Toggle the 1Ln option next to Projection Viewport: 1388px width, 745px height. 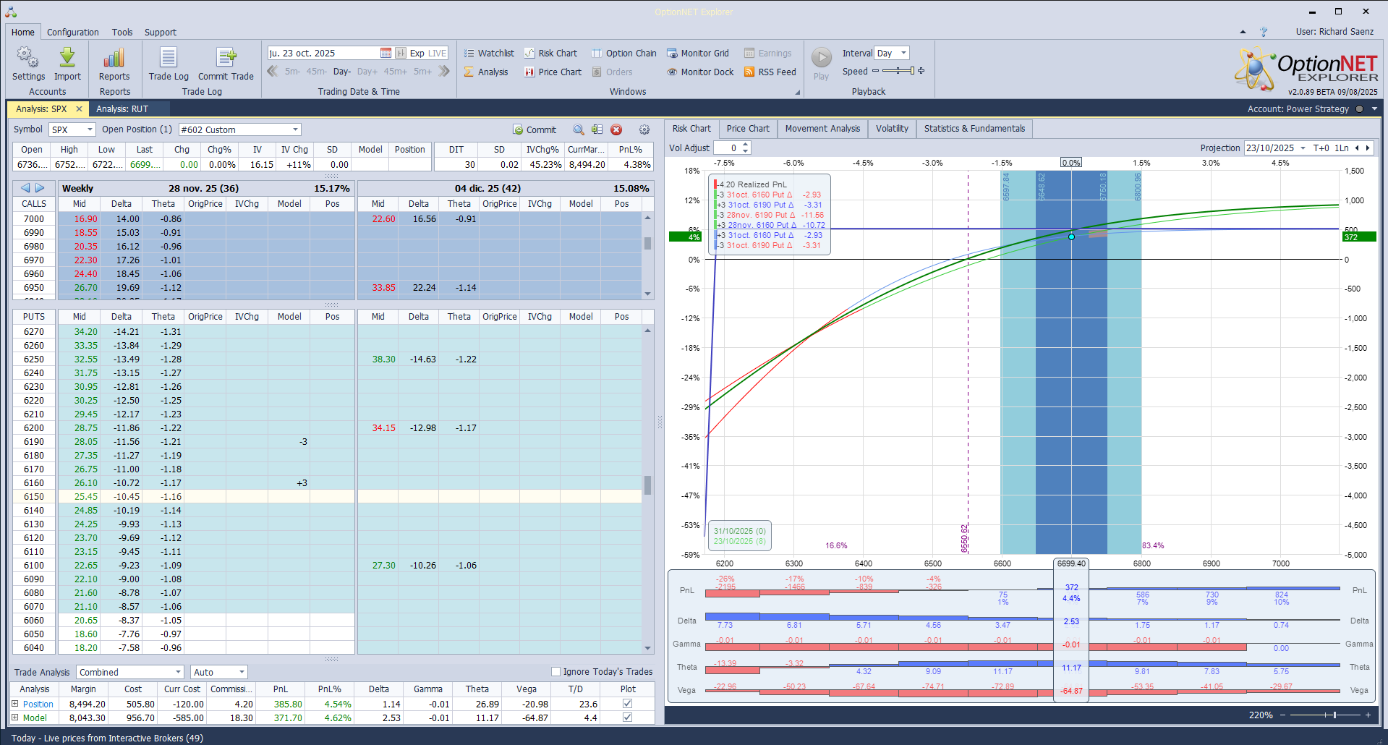coord(1342,148)
